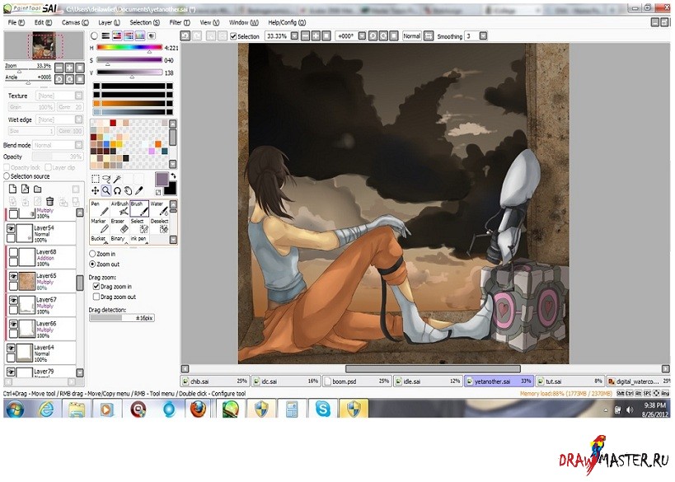Select the Pen tool
Image resolution: width=675 pixels, height=482 pixels.
point(100,208)
